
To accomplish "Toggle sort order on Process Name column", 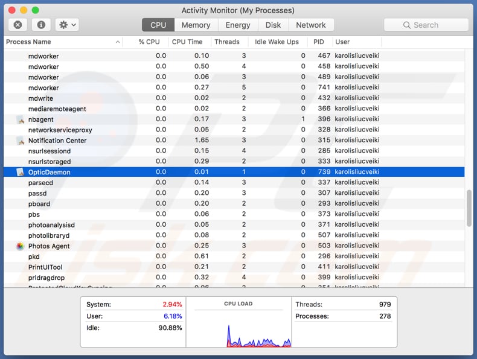I will 60,42.
